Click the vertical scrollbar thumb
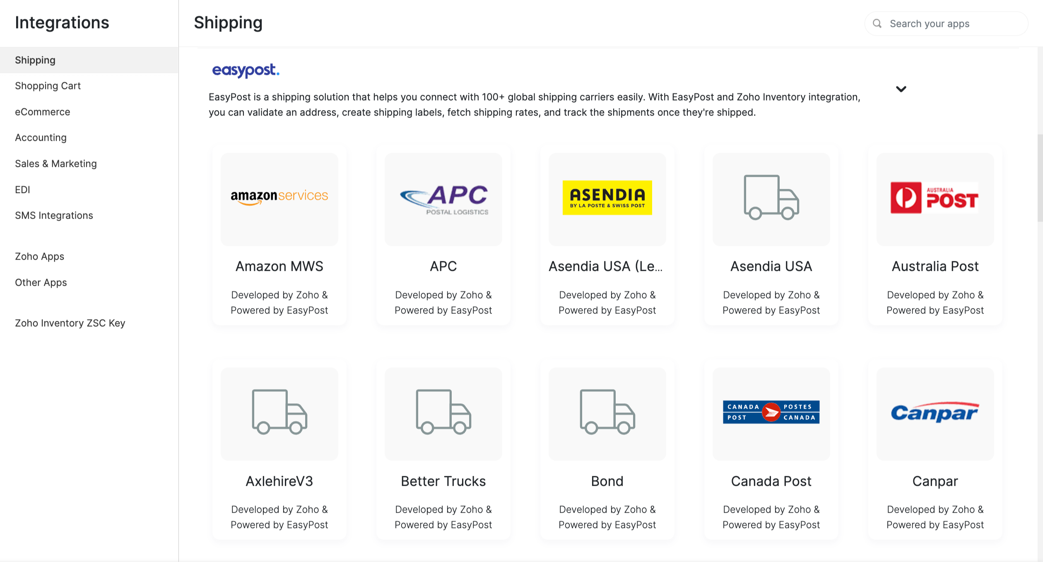Image resolution: width=1043 pixels, height=562 pixels. click(x=1040, y=178)
